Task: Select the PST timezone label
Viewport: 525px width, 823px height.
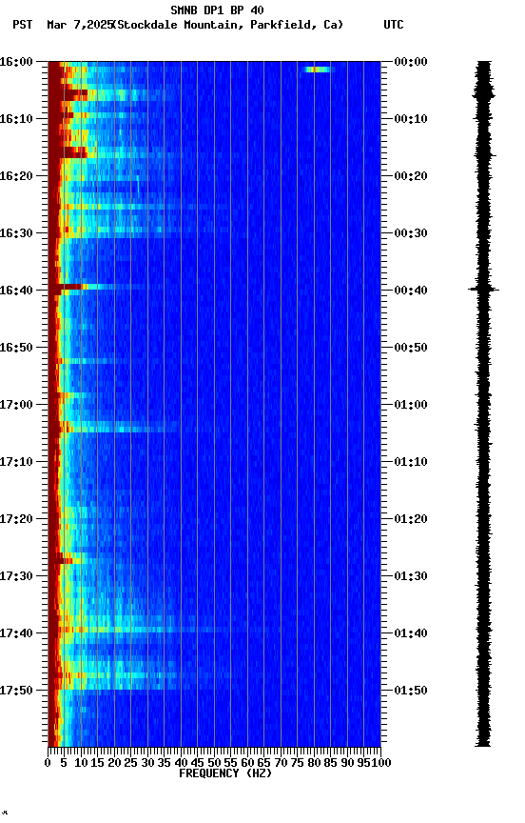Action: click(23, 25)
